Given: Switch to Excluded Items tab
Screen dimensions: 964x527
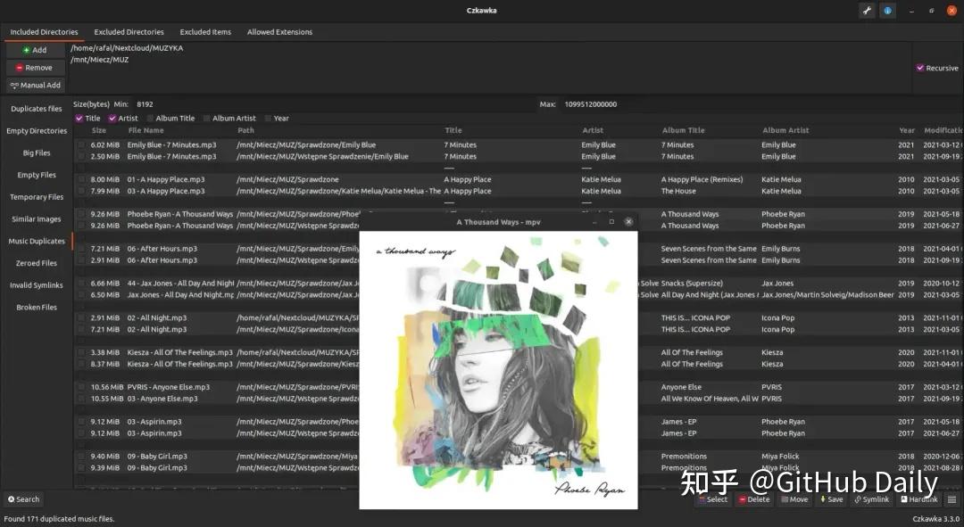Looking at the screenshot, I should (x=205, y=32).
